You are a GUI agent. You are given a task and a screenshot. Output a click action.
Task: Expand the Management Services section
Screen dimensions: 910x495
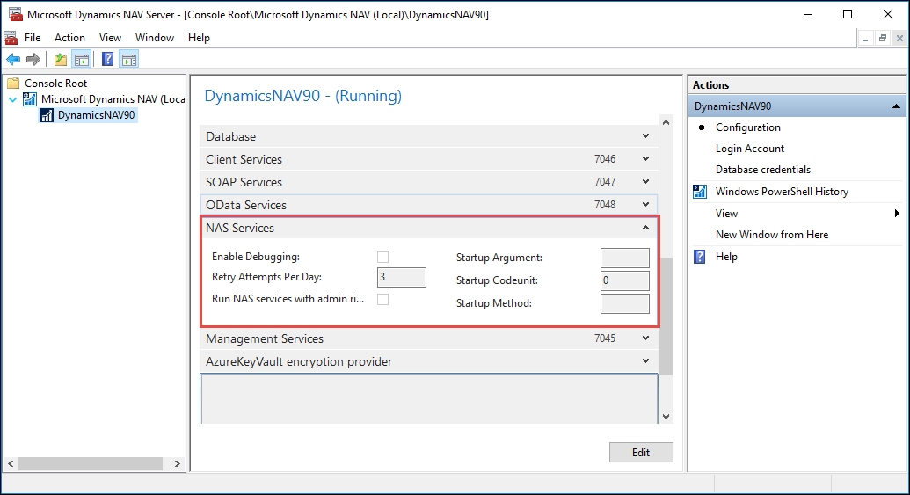pyautogui.click(x=645, y=338)
